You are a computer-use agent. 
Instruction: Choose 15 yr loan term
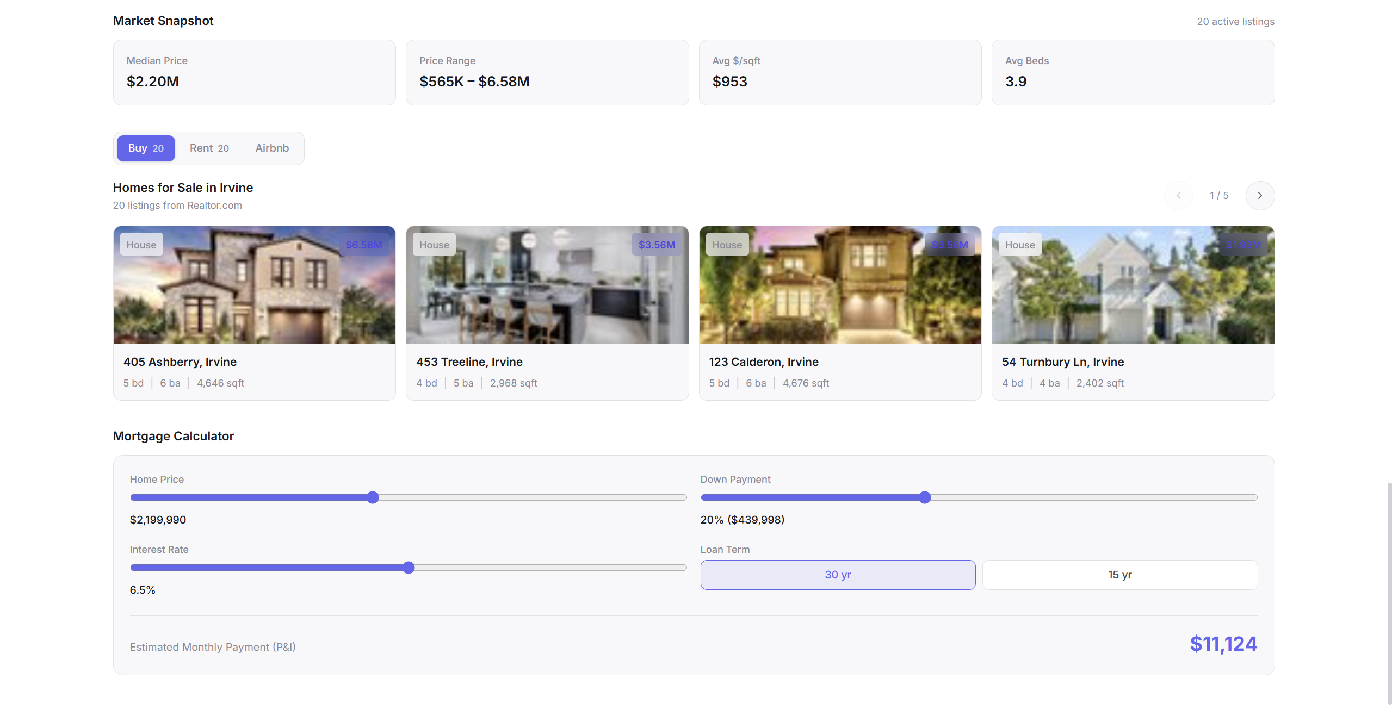point(1119,575)
